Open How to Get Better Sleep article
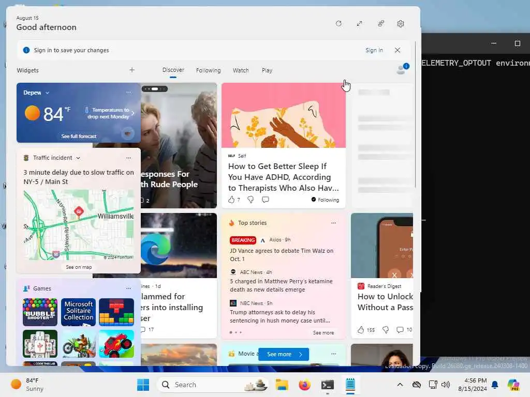530x397 pixels. point(283,177)
